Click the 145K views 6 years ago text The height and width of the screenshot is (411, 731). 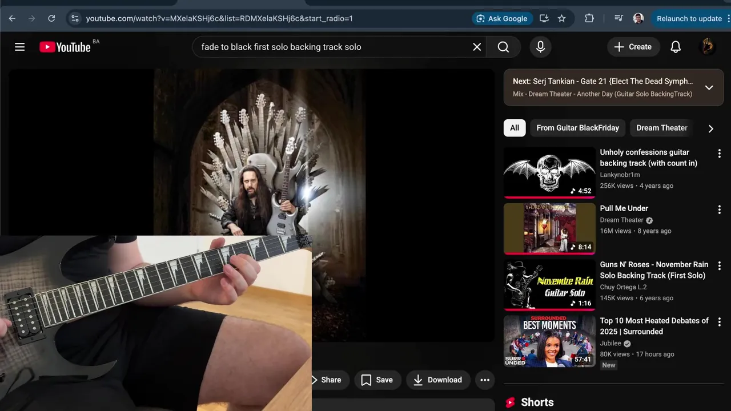[636, 298]
